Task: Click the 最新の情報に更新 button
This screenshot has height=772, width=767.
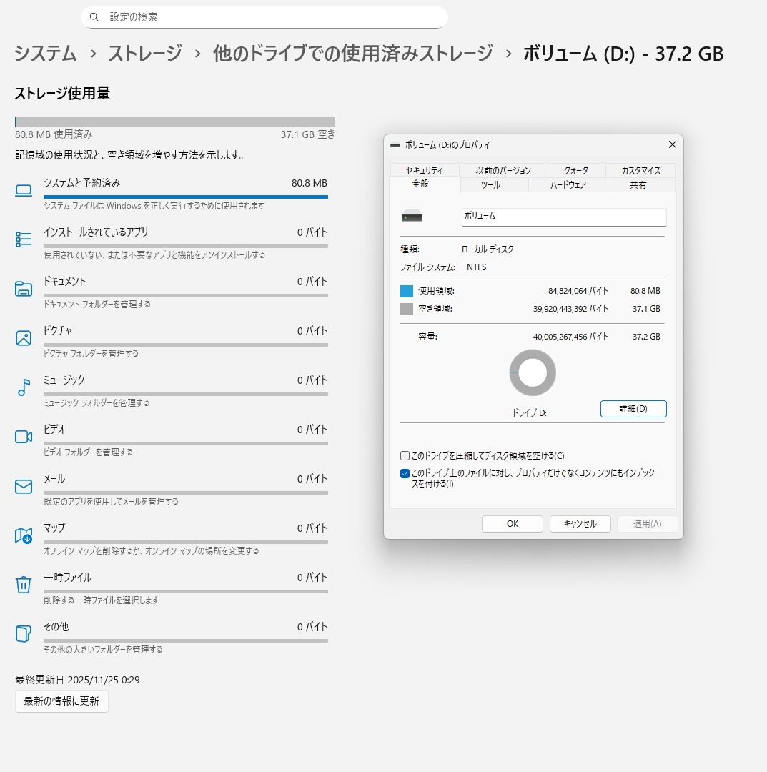Action: pos(61,701)
